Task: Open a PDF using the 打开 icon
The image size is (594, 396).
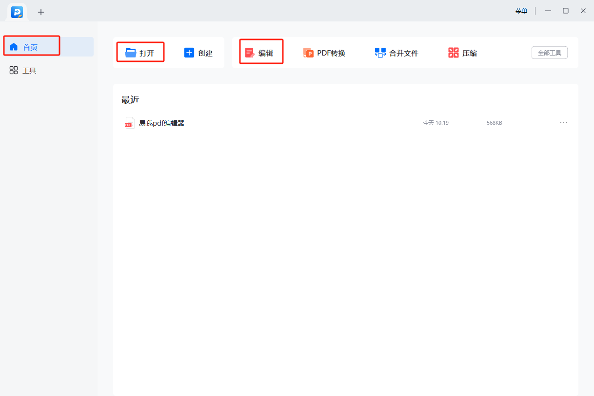Action: 140,52
